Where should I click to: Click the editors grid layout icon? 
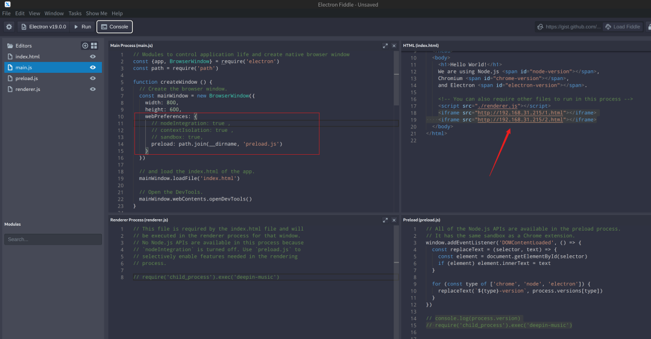click(x=94, y=46)
